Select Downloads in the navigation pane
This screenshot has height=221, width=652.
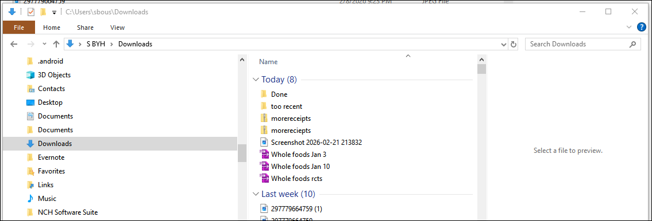coord(119,144)
